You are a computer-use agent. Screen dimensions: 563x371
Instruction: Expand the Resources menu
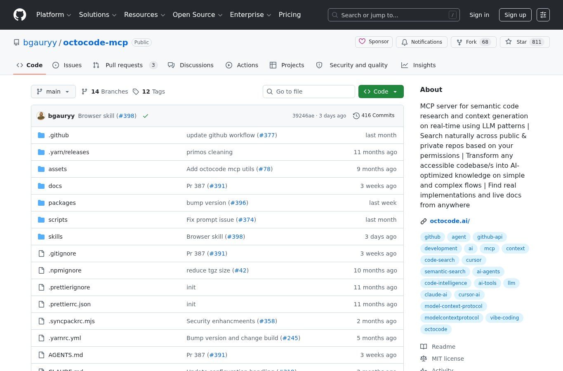[x=144, y=15]
